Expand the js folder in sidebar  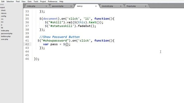(x=1, y=25)
